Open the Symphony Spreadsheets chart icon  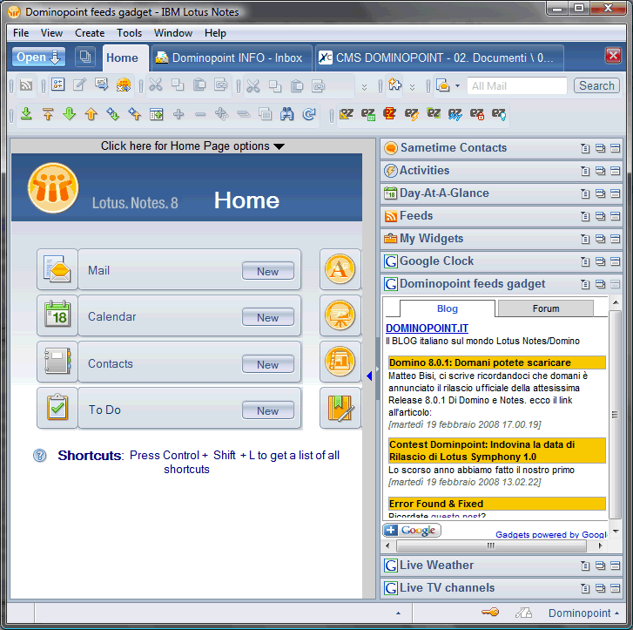click(x=340, y=362)
